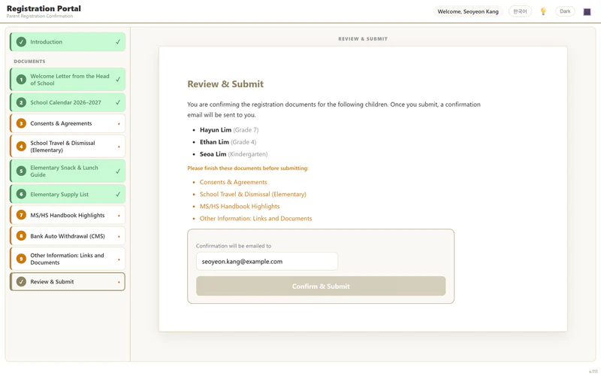Screen dimensions: 601x376
Task: Toggle Dark mode
Action: [565, 11]
